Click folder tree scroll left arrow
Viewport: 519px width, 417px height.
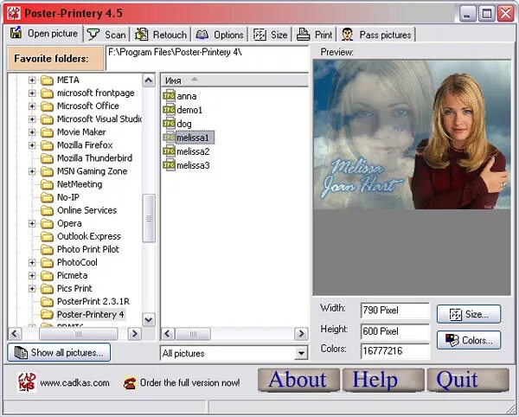point(15,334)
